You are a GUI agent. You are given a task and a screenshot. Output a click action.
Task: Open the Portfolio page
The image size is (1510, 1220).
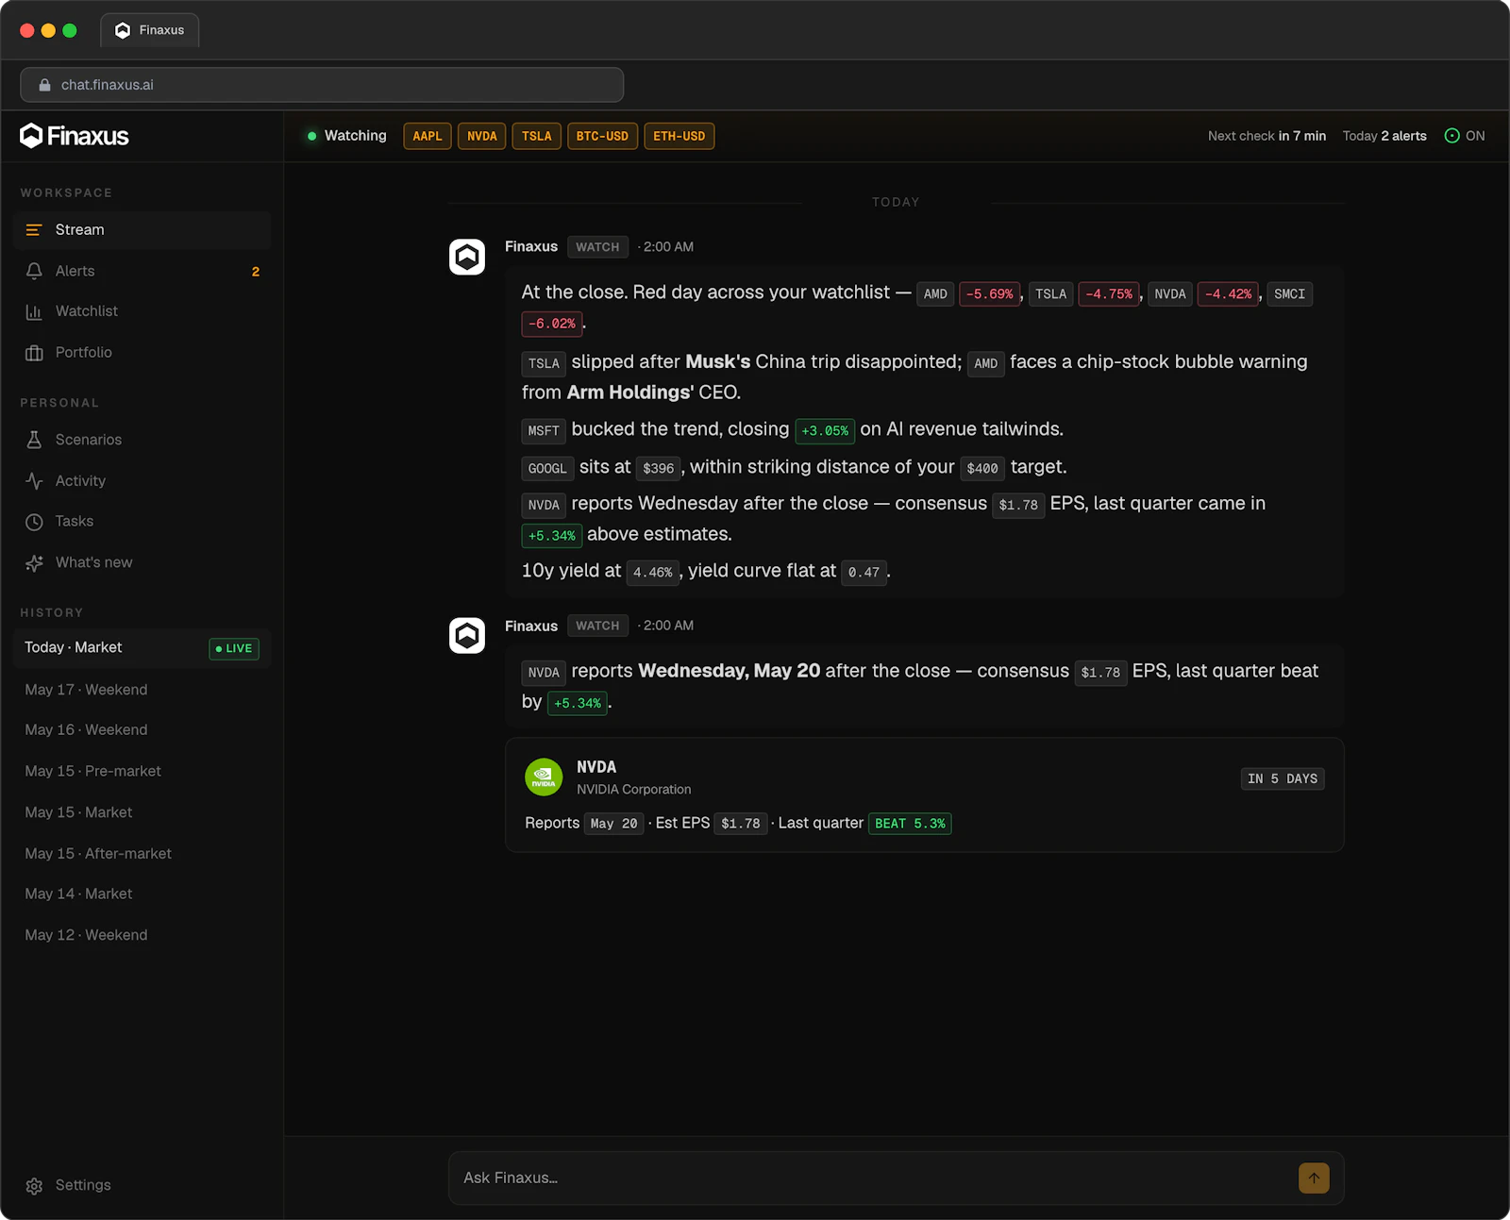(x=143, y=352)
